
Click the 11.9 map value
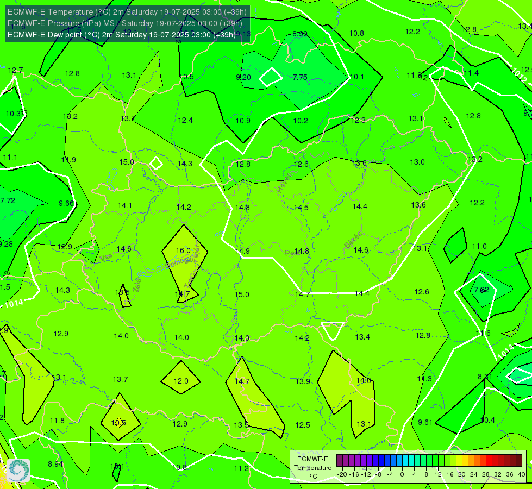pyautogui.click(x=68, y=160)
